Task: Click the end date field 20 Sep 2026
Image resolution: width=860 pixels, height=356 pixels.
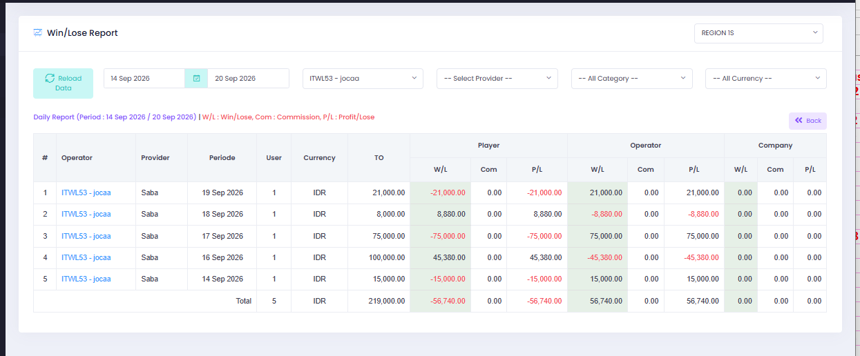Action: point(248,79)
